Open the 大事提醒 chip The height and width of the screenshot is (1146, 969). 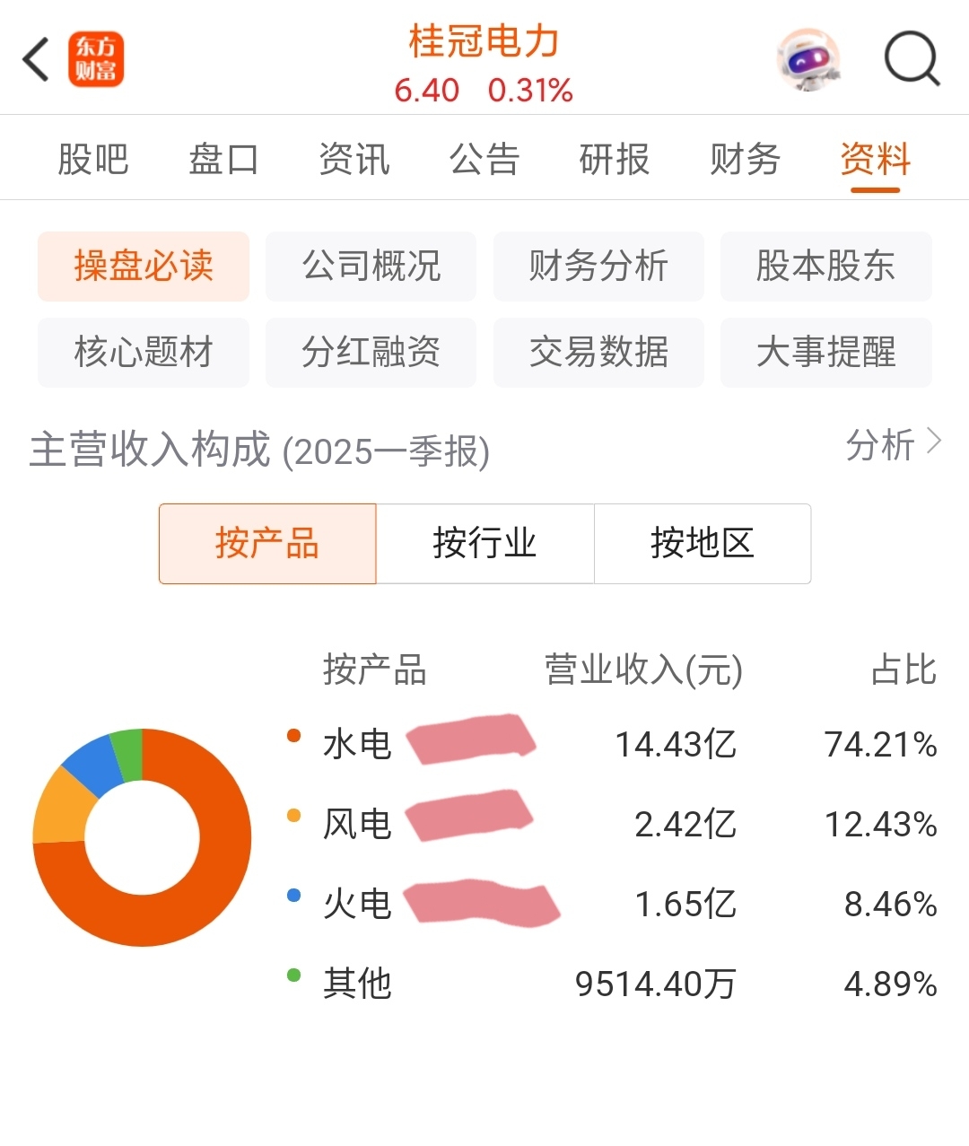point(826,352)
